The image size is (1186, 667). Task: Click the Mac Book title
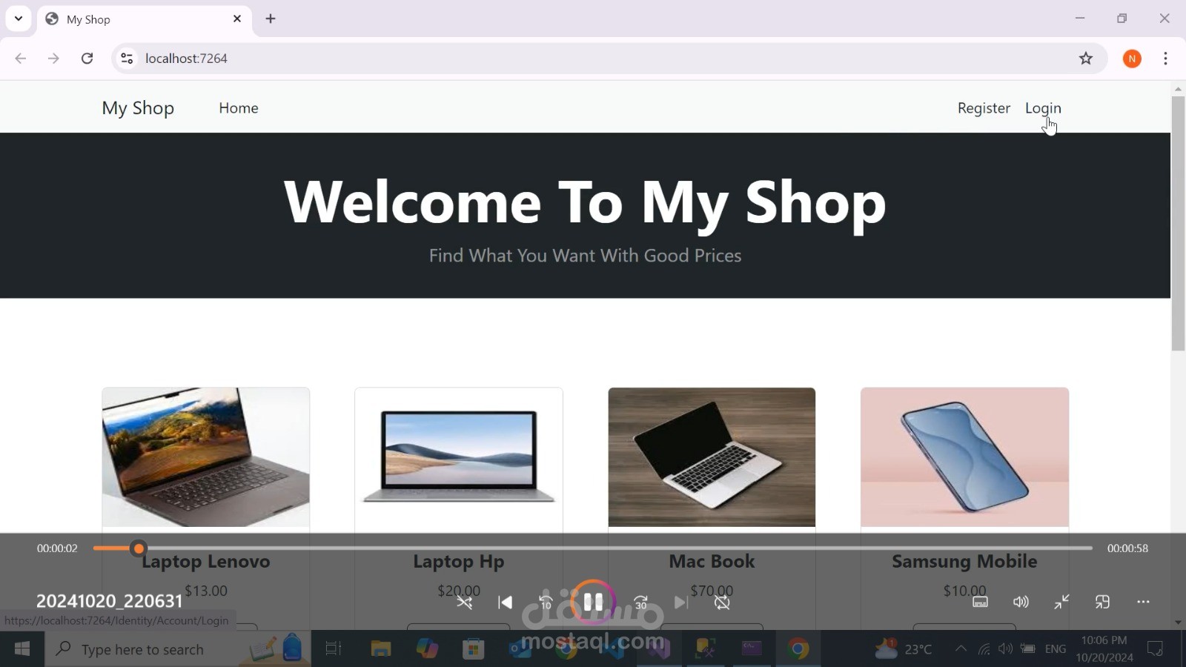click(712, 562)
